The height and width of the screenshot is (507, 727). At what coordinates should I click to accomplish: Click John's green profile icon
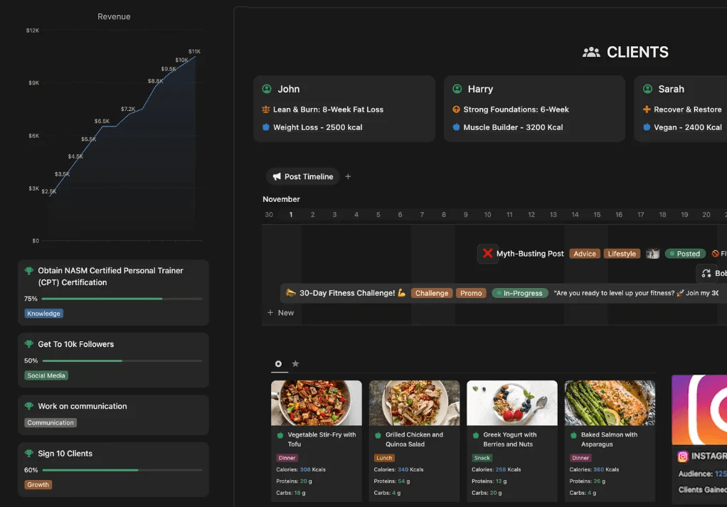click(x=267, y=89)
